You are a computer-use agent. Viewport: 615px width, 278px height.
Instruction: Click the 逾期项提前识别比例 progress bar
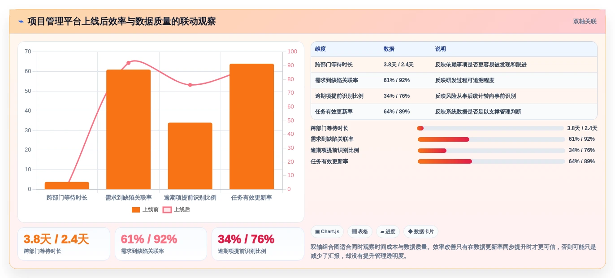point(491,151)
